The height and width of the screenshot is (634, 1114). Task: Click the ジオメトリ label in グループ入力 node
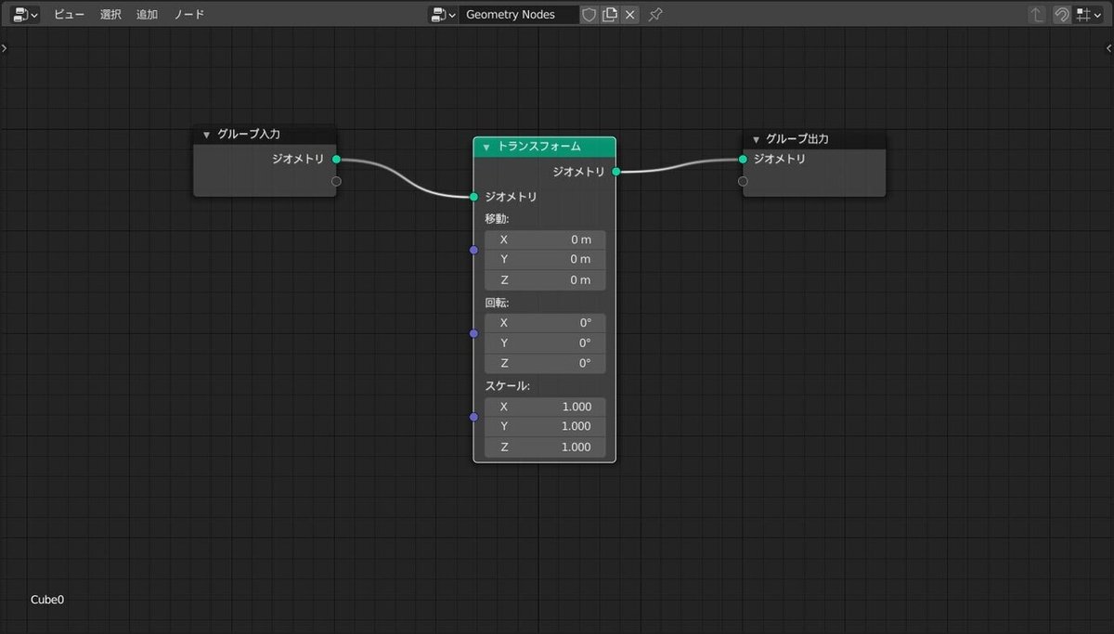pos(298,160)
